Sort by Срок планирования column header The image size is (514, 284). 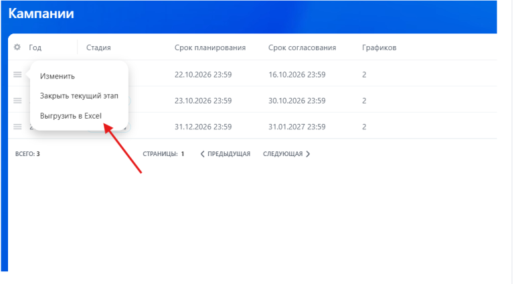[x=210, y=48]
